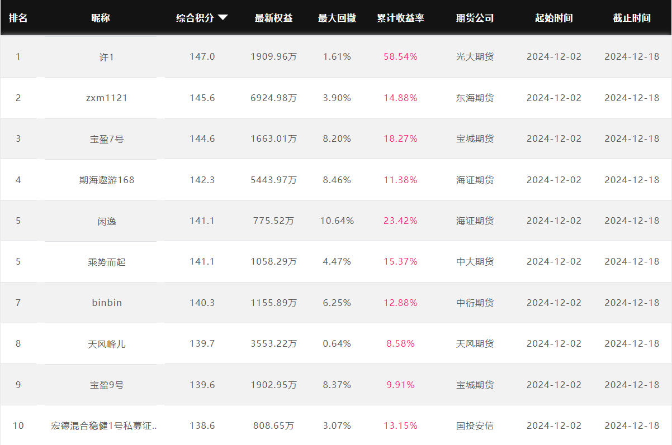
Task: Select nickname 乘势而起
Action: pyautogui.click(x=106, y=261)
